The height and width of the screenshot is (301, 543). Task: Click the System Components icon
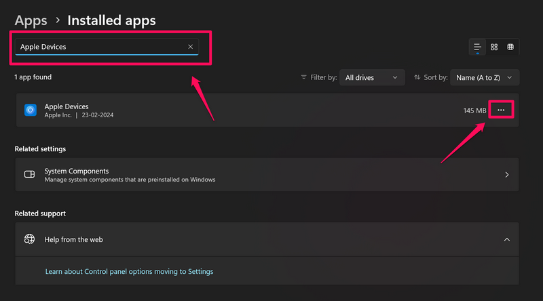tap(30, 174)
